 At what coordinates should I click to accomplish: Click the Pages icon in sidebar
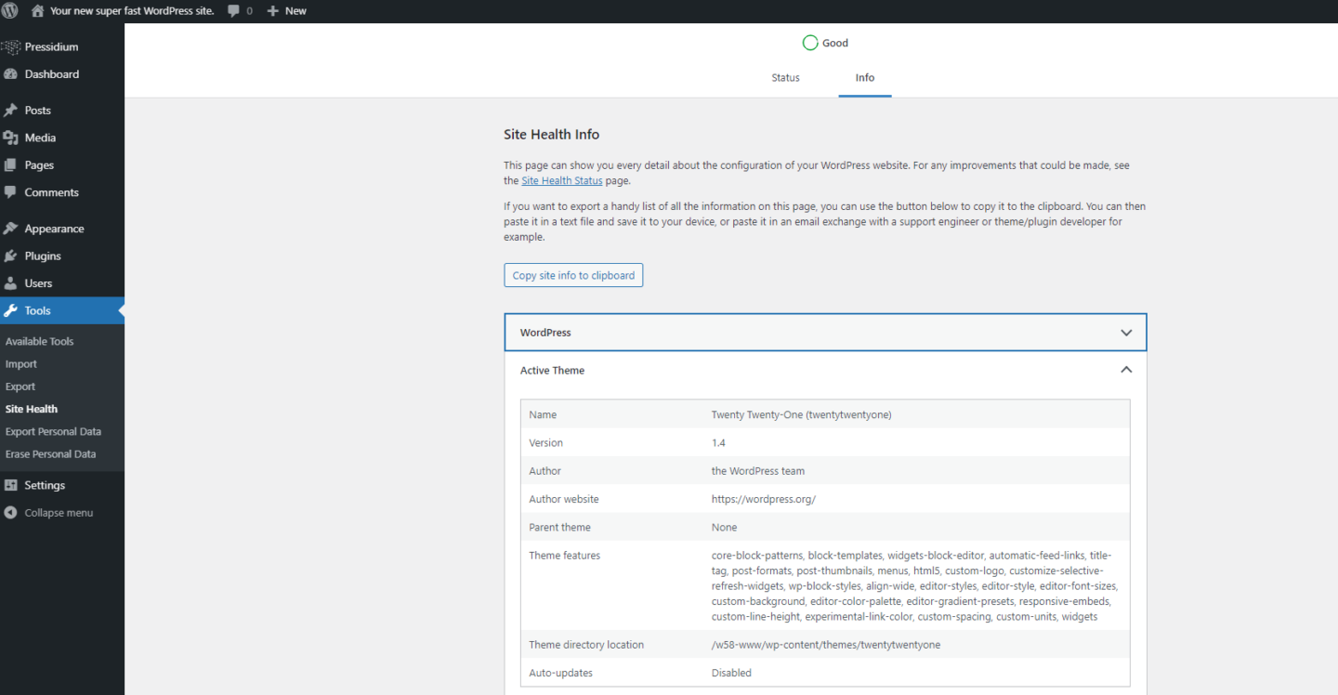coord(10,164)
